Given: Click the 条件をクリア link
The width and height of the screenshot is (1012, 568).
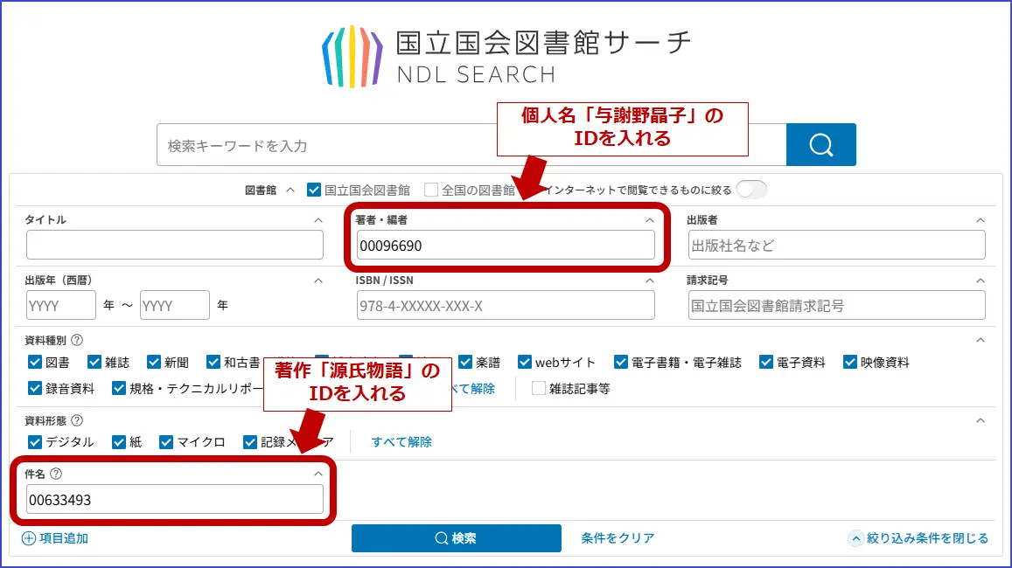Looking at the screenshot, I should coord(618,538).
